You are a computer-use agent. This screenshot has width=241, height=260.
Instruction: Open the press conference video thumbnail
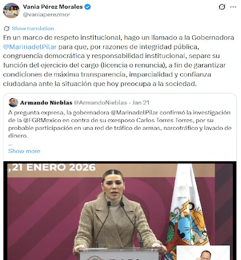[x=120, y=211]
